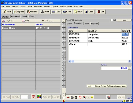This screenshot has width=133, height=103.
Task: Click the donations table scroll left arrow
Action: (70, 61)
